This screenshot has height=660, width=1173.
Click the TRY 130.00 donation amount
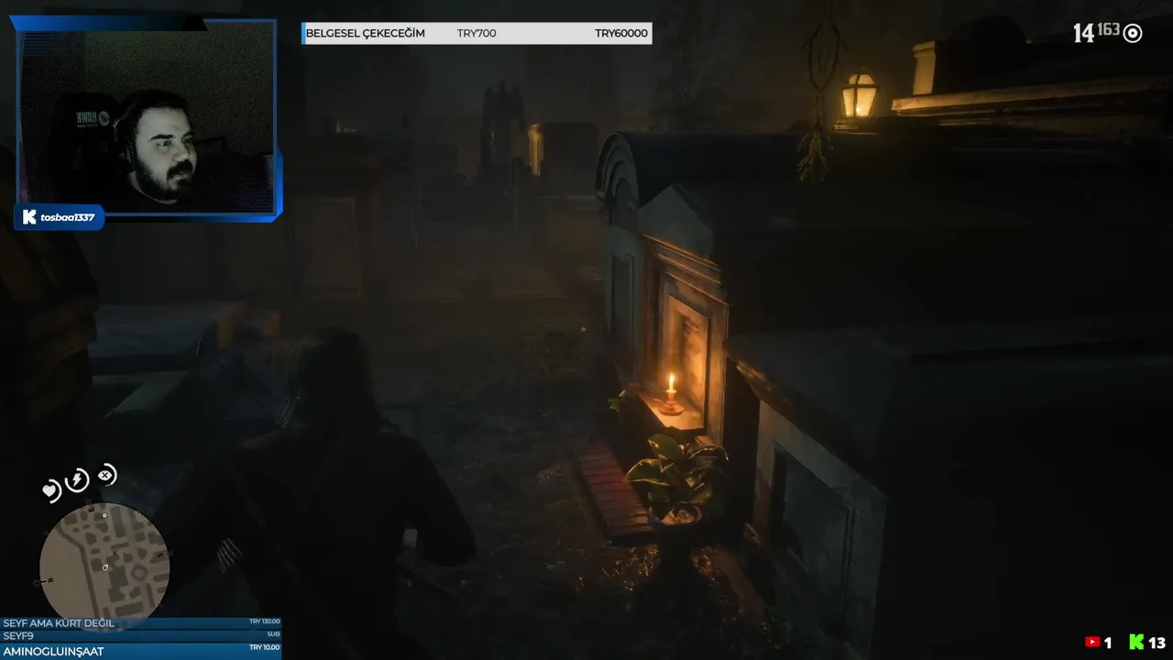click(264, 621)
